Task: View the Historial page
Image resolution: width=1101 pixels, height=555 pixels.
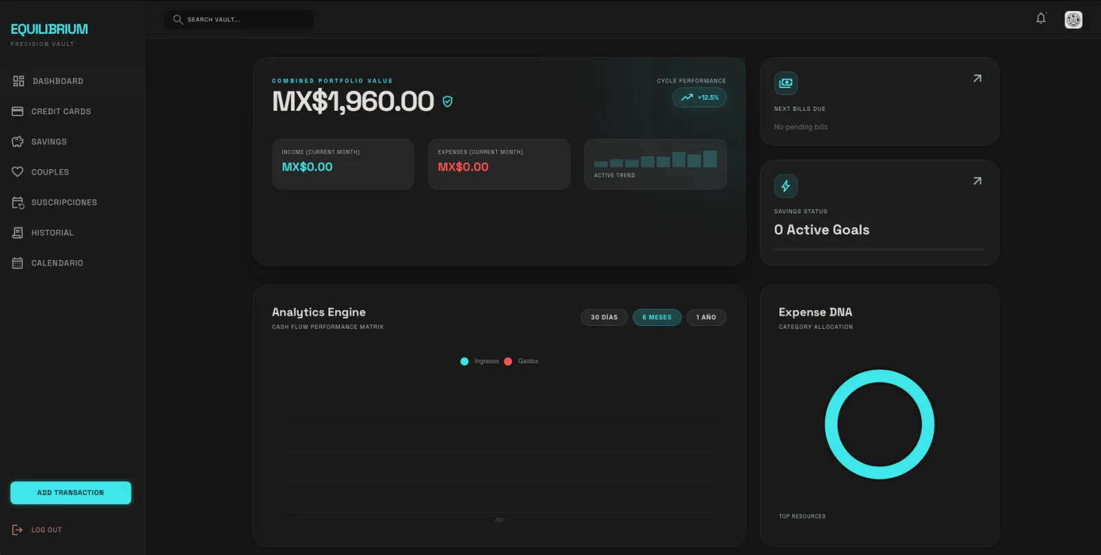Action: point(73,232)
